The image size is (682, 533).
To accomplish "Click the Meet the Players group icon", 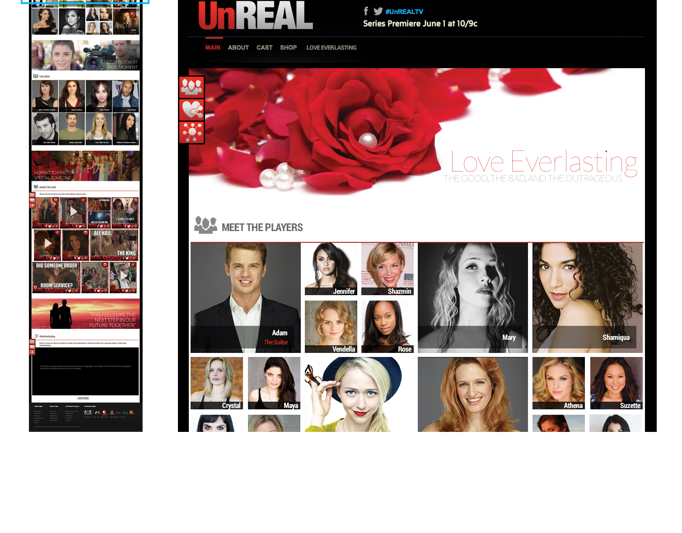I will (x=206, y=225).
